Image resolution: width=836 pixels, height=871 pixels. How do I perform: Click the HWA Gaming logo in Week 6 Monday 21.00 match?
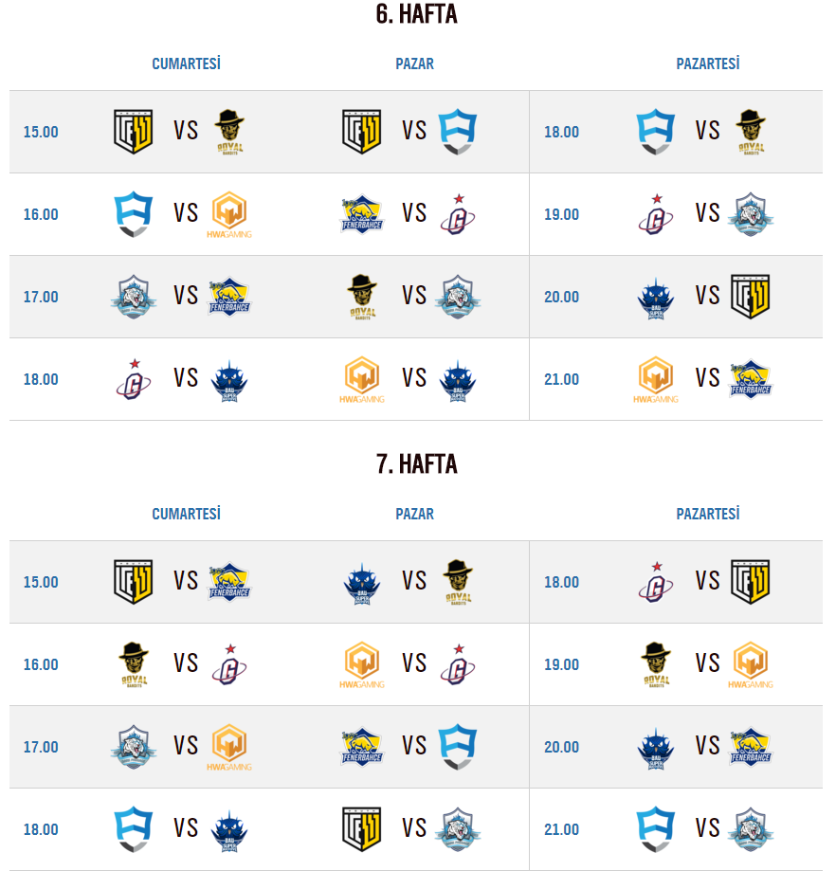click(656, 379)
